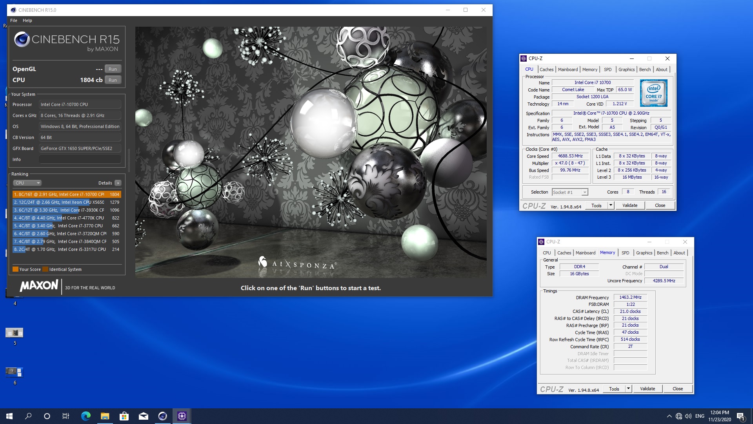The width and height of the screenshot is (753, 424).
Task: Select ranking row Core i7-3770
Action: (67, 226)
